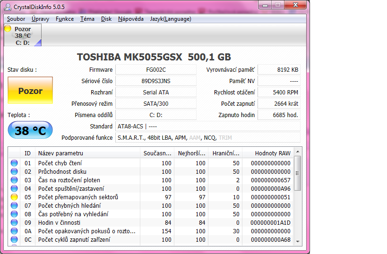The image size is (387, 254).
Task: Click RAW value 000000000657
Action: tap(271, 180)
